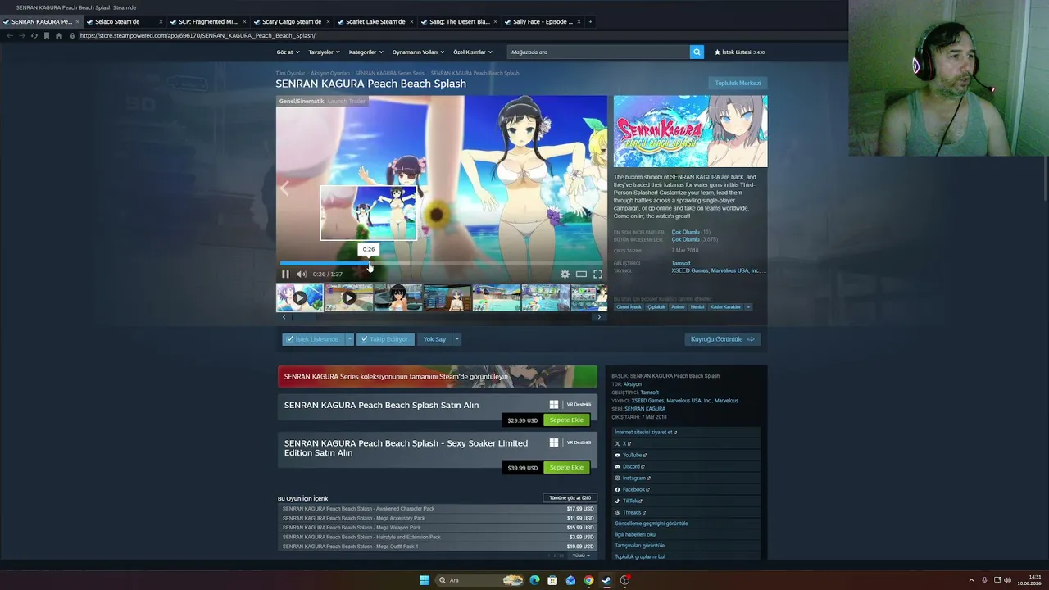Click the SENRAN KAGURA Series collection banner
Image resolution: width=1049 pixels, height=590 pixels.
438,377
